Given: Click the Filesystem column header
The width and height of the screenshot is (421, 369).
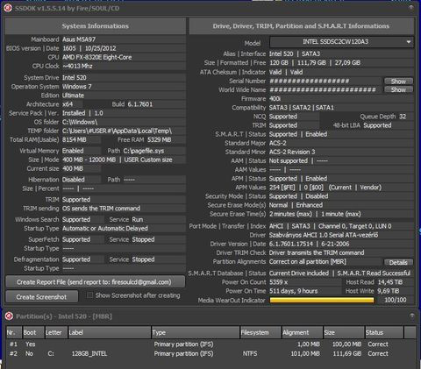Looking at the screenshot, I should click(x=260, y=332).
